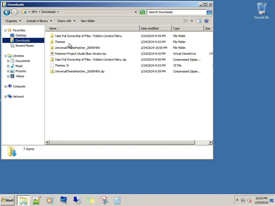Image resolution: width=275 pixels, height=206 pixels.
Task: Open Sticky Notes from taskbar
Action: 90,200
